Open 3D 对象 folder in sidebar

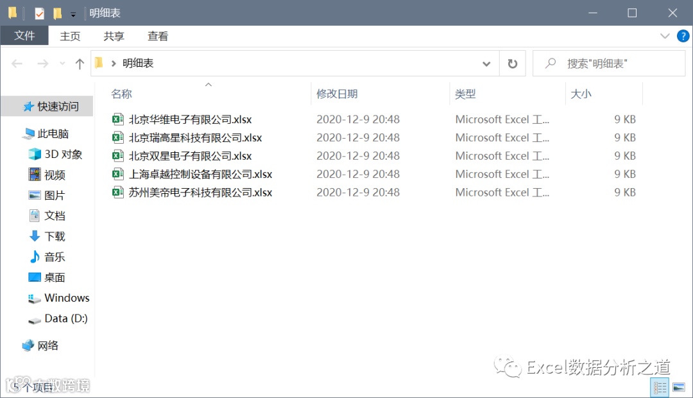click(x=63, y=154)
